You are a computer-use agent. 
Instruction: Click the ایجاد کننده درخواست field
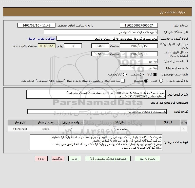click(x=107, y=38)
